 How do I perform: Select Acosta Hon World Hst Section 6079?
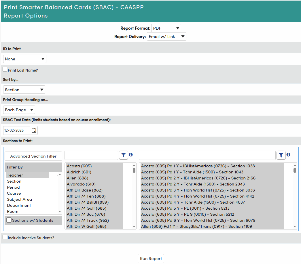click(212, 221)
